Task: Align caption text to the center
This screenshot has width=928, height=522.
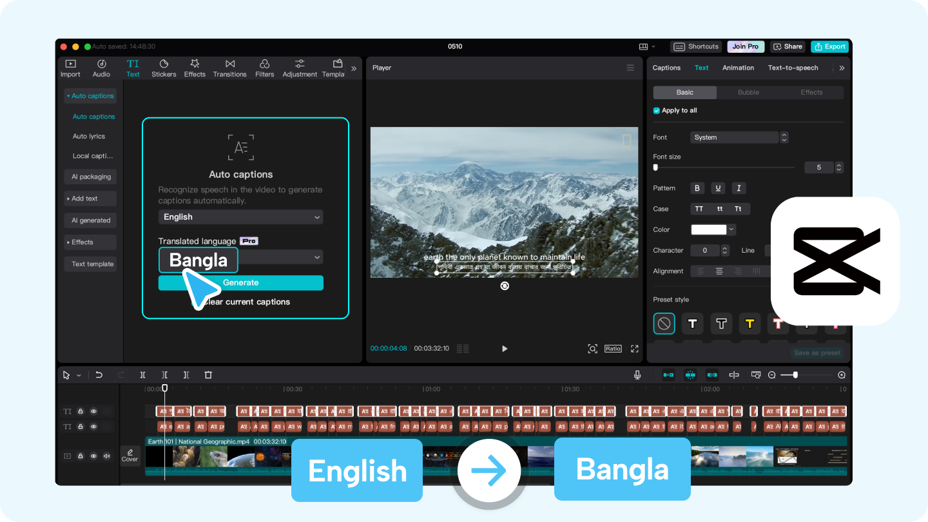Action: tap(719, 271)
